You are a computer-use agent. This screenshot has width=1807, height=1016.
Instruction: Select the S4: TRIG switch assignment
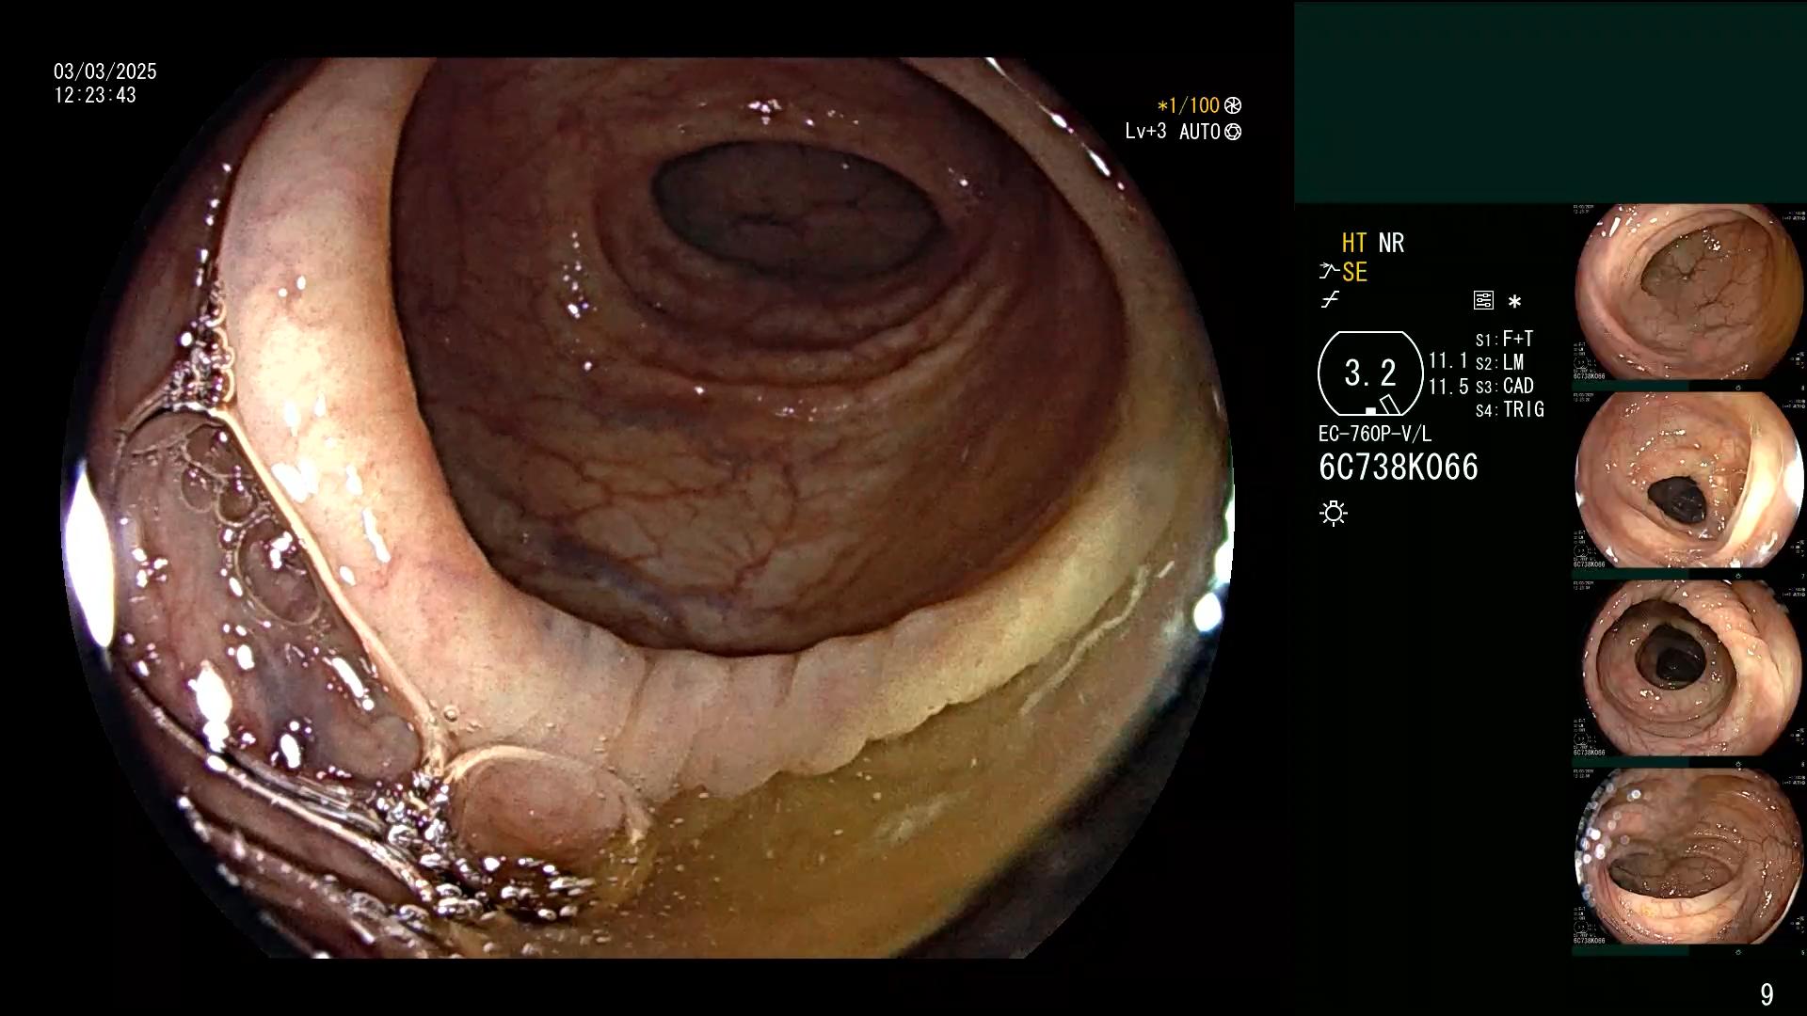pos(1511,409)
